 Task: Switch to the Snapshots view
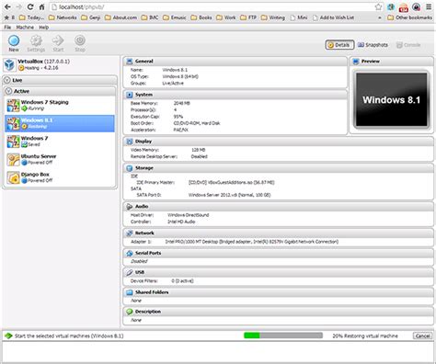coord(373,45)
